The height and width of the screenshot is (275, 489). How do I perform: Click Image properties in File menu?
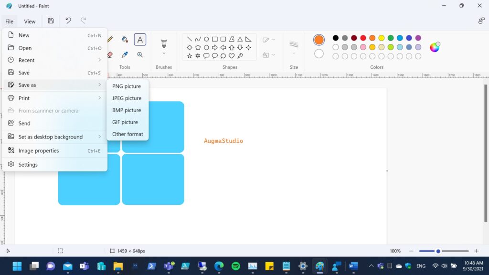tap(39, 151)
